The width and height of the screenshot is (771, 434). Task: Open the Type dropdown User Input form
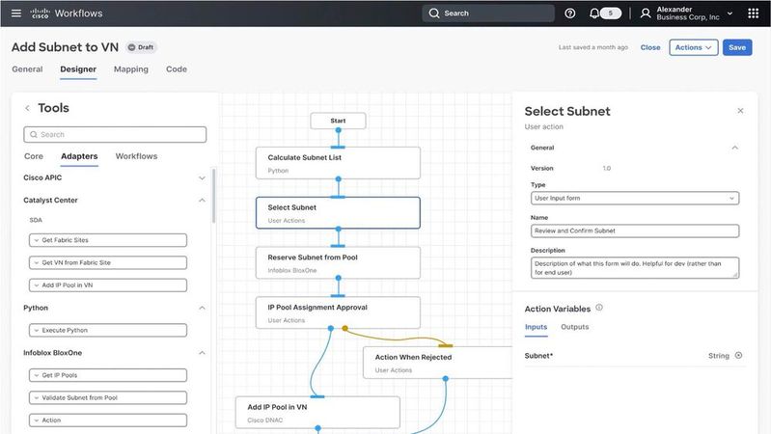point(635,198)
